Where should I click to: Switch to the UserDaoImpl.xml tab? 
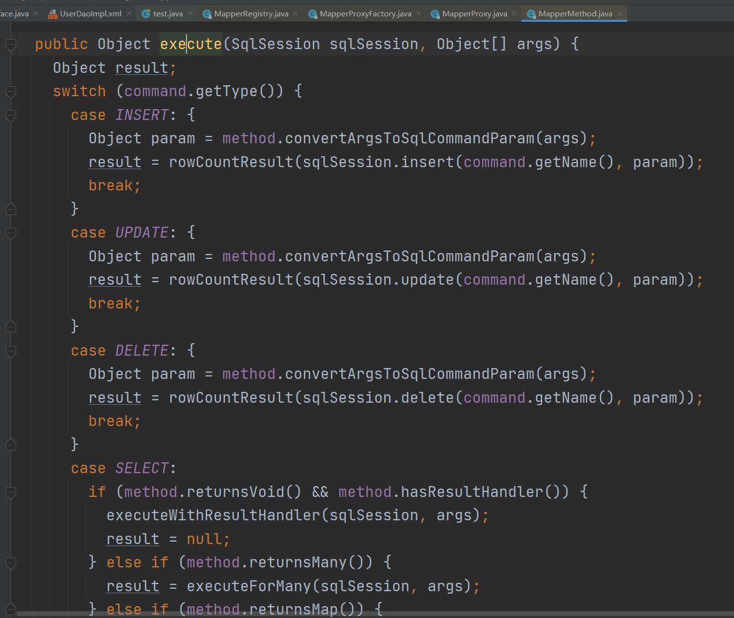[91, 14]
